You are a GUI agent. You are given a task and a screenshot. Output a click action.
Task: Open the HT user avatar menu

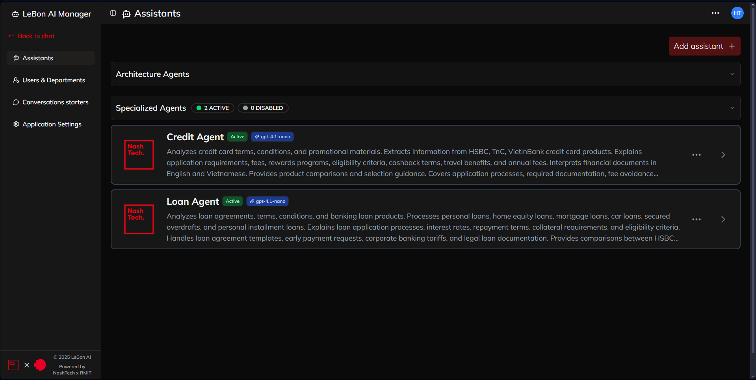coord(737,13)
